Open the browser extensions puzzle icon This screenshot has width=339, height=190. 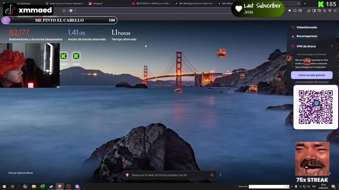[x=295, y=11]
